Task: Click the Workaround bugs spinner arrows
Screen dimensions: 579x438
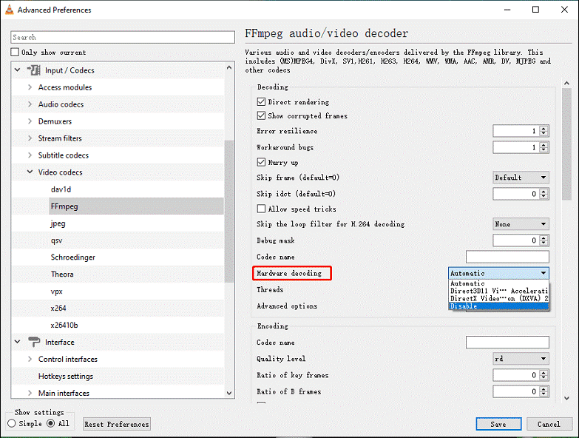Action: pos(544,147)
